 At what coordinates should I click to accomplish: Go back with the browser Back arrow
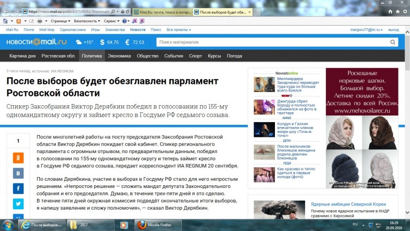click(6, 11)
